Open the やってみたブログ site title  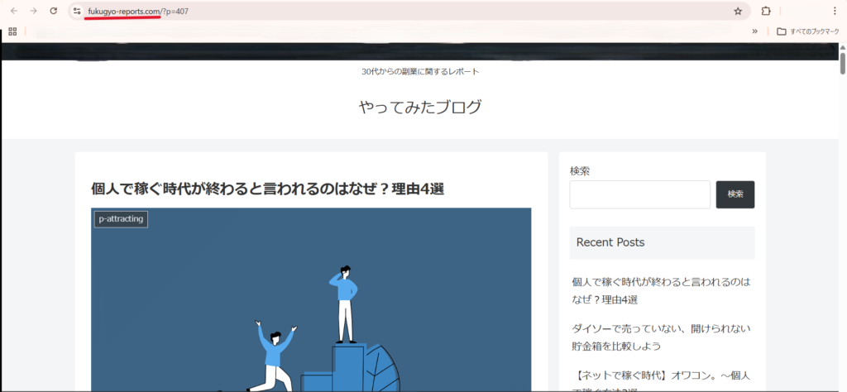tap(420, 107)
